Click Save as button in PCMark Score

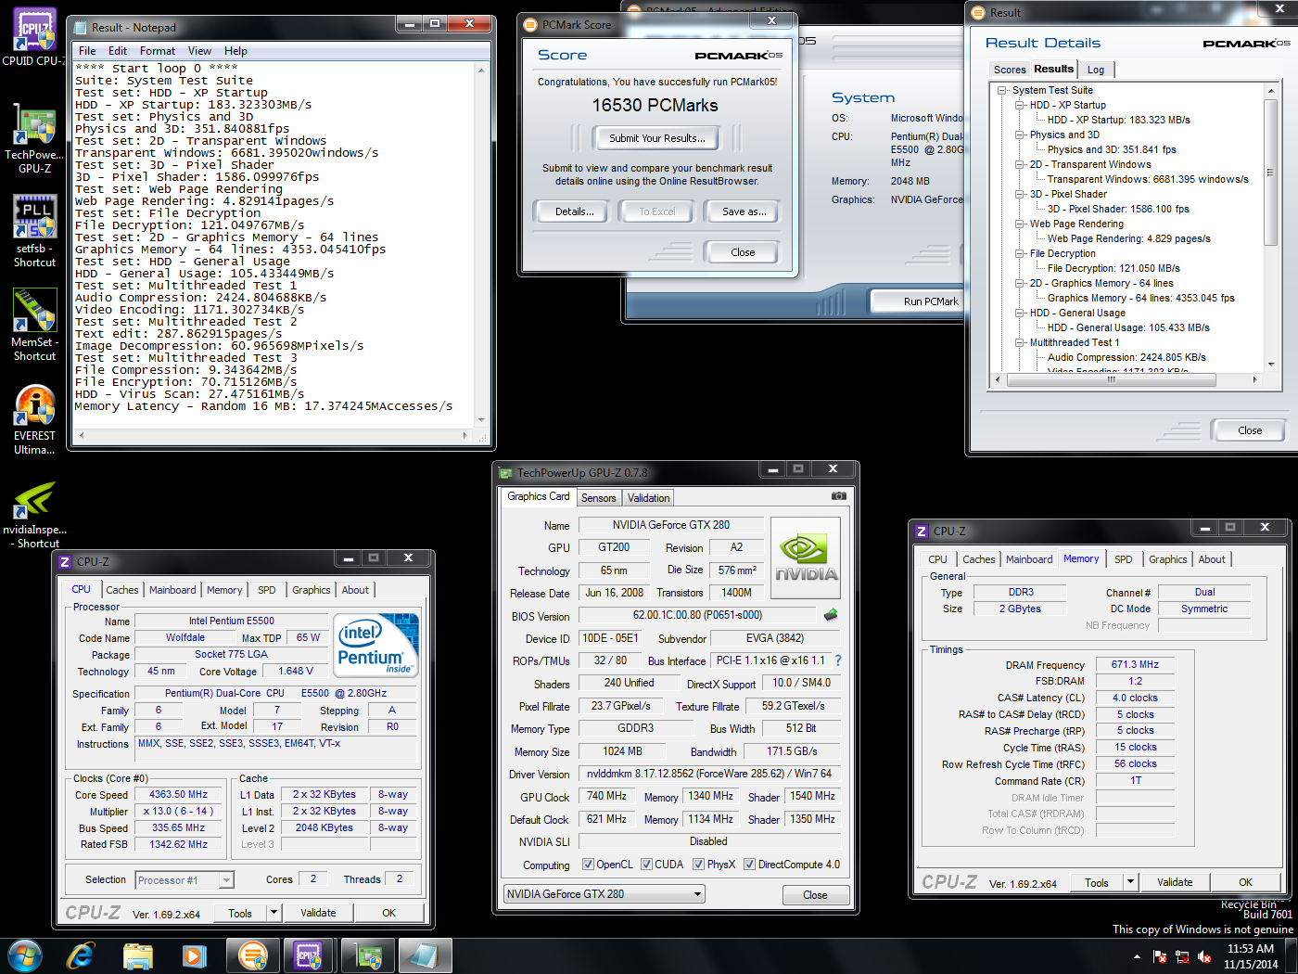pyautogui.click(x=744, y=211)
